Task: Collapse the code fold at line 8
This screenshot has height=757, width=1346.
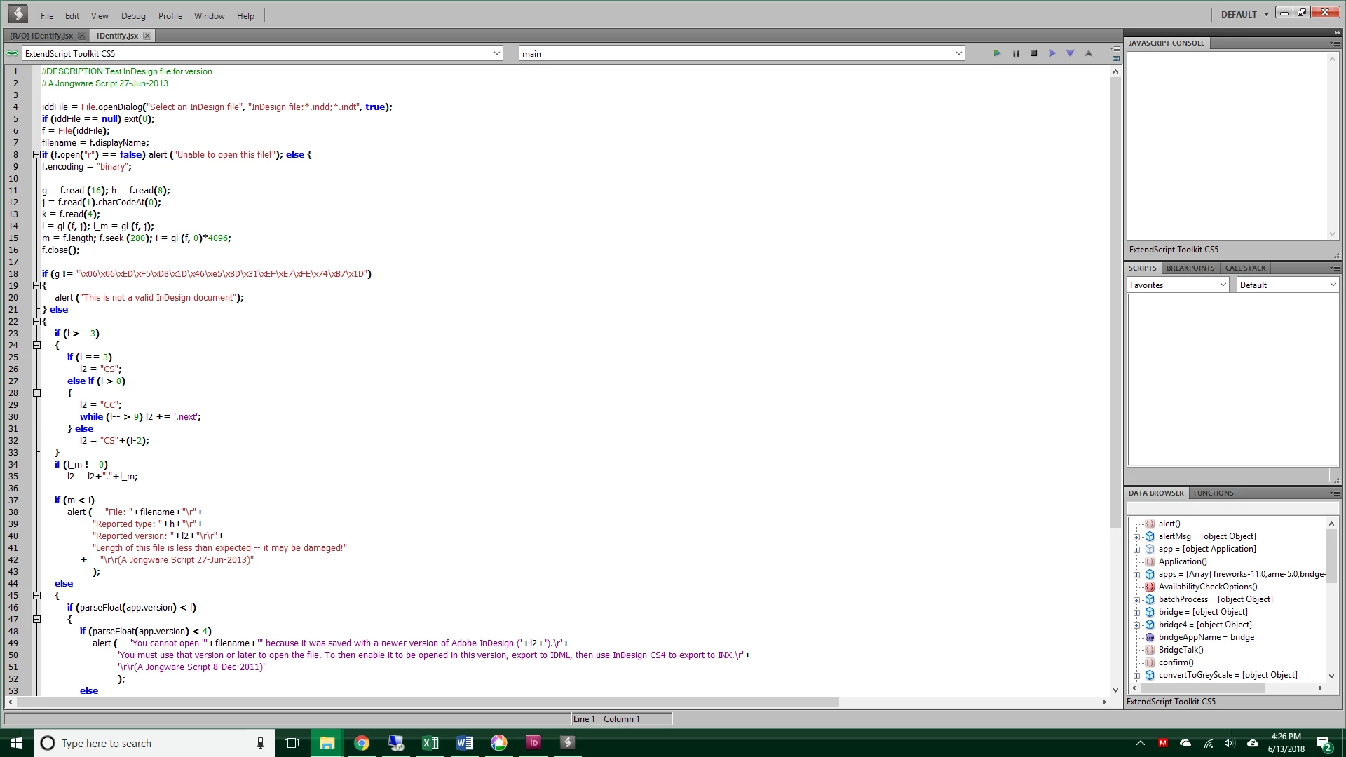Action: click(36, 155)
